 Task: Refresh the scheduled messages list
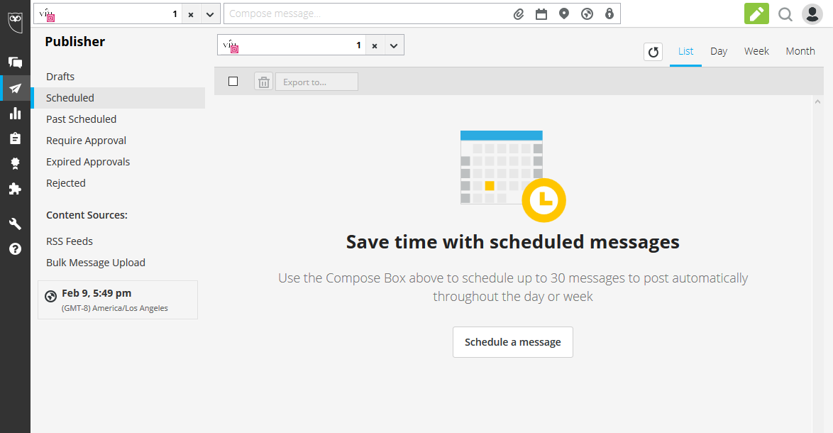(x=653, y=52)
